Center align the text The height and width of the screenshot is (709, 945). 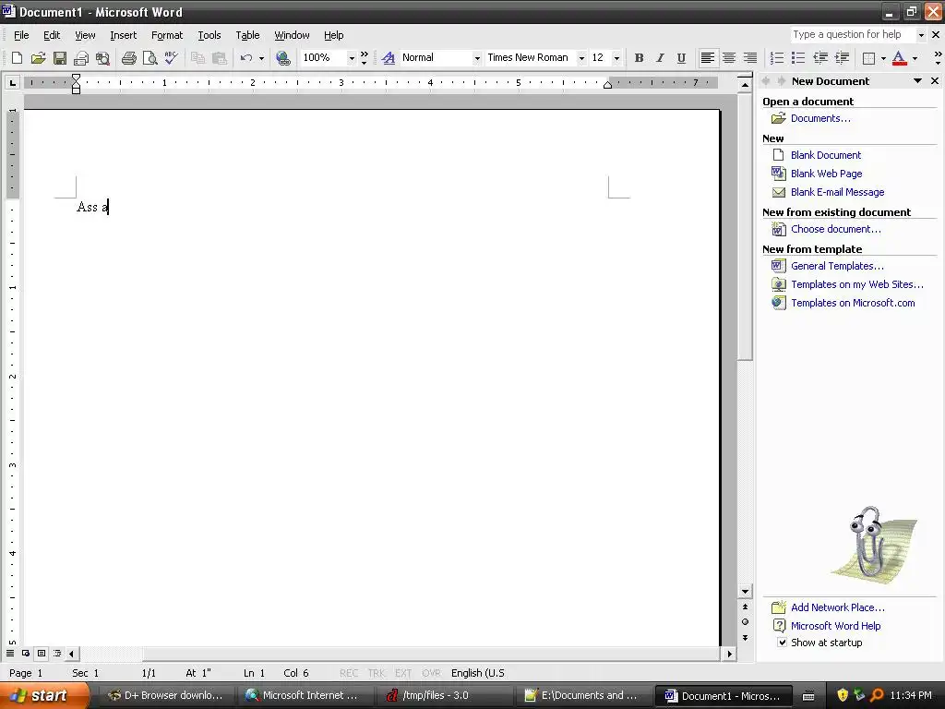pos(729,58)
